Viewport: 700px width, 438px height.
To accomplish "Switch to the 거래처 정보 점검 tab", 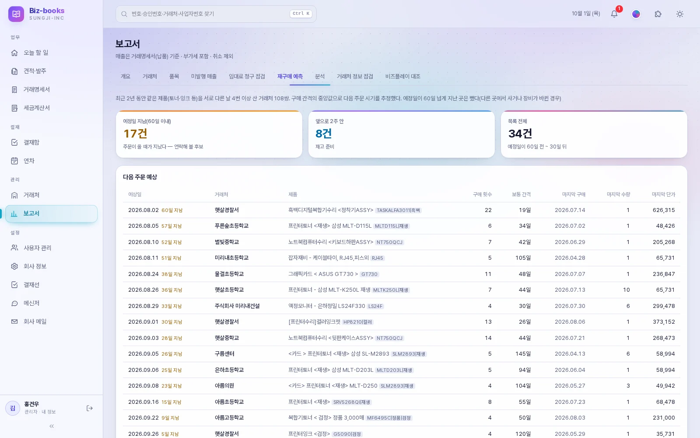I will click(x=355, y=77).
